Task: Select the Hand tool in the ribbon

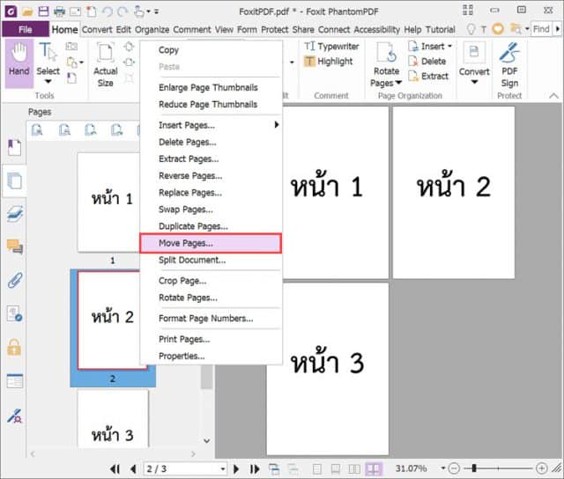Action: 19,62
